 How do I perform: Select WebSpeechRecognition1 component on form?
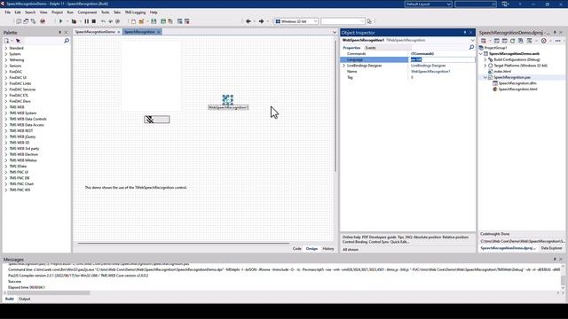coord(228,99)
